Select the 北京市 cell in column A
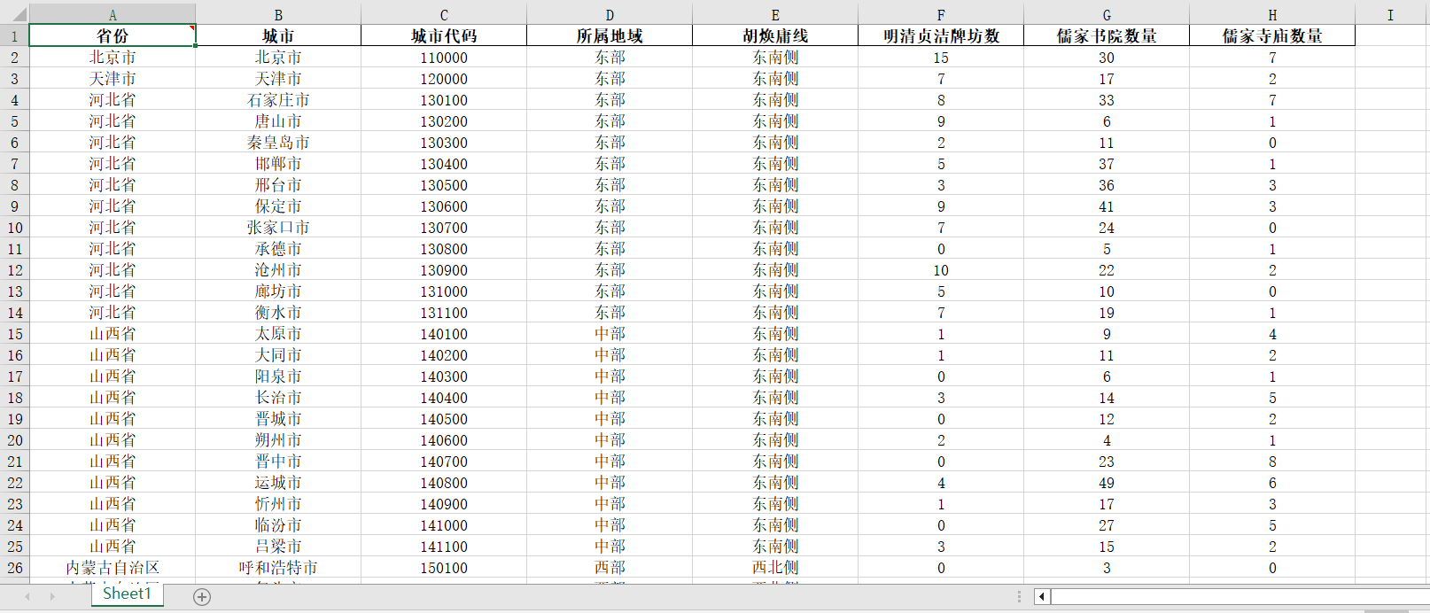This screenshot has width=1430, height=613. click(x=113, y=58)
